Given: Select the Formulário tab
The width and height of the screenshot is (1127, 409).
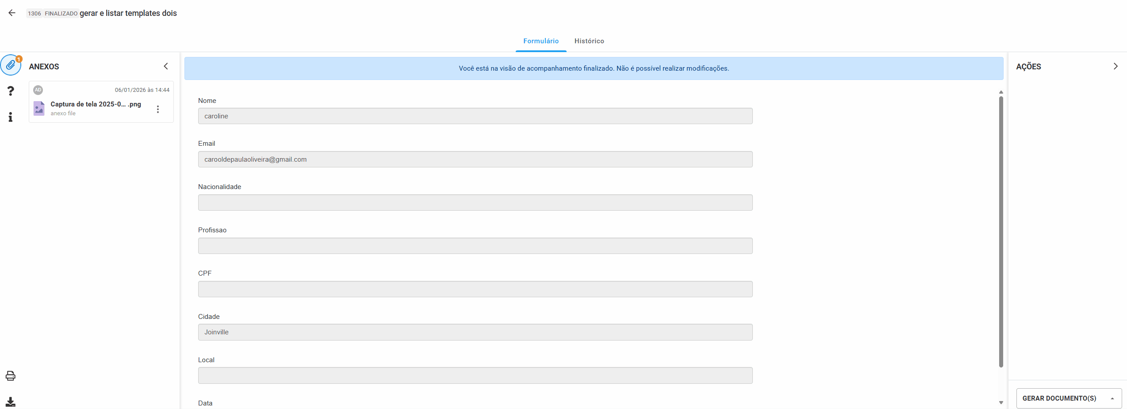Looking at the screenshot, I should pyautogui.click(x=540, y=41).
